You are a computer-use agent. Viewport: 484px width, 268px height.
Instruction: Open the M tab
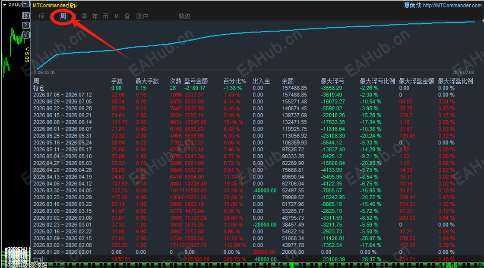click(x=117, y=16)
